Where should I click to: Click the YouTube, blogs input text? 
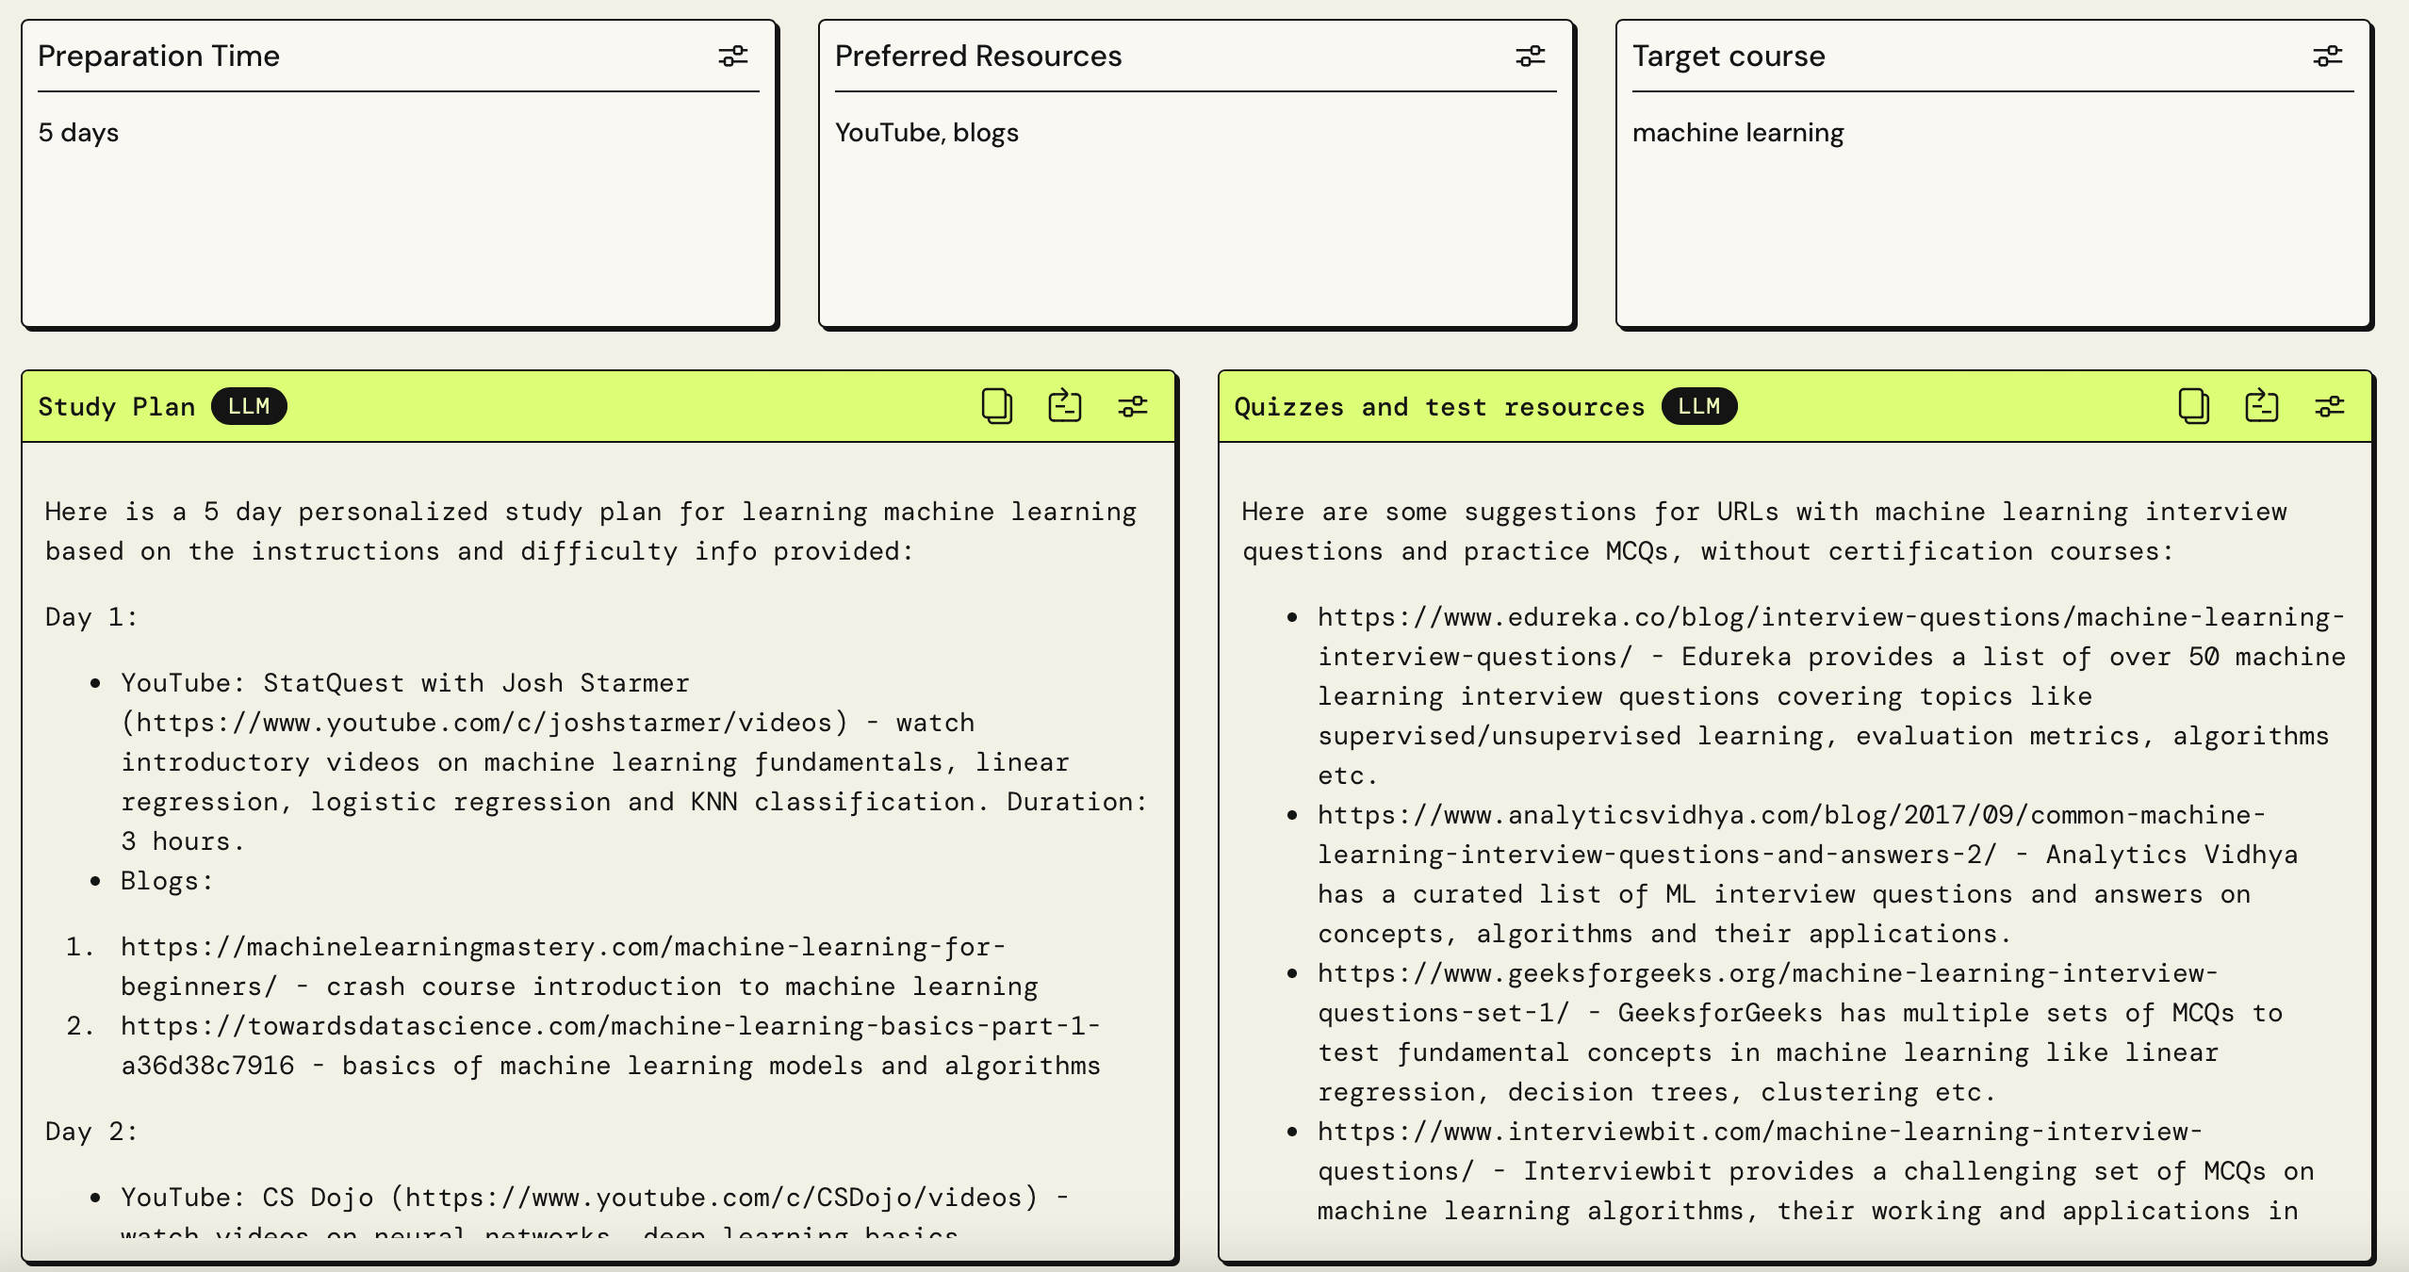pyautogui.click(x=926, y=133)
